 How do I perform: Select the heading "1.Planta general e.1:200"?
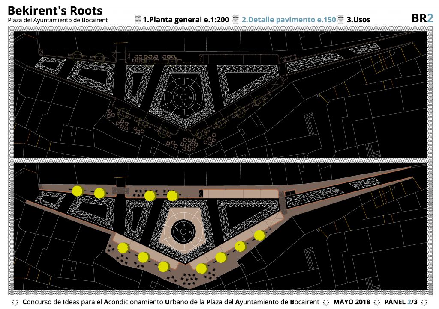186,20
